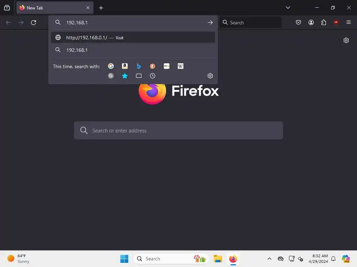Open the Firefox account icon
This screenshot has width=357, height=267.
click(x=311, y=22)
